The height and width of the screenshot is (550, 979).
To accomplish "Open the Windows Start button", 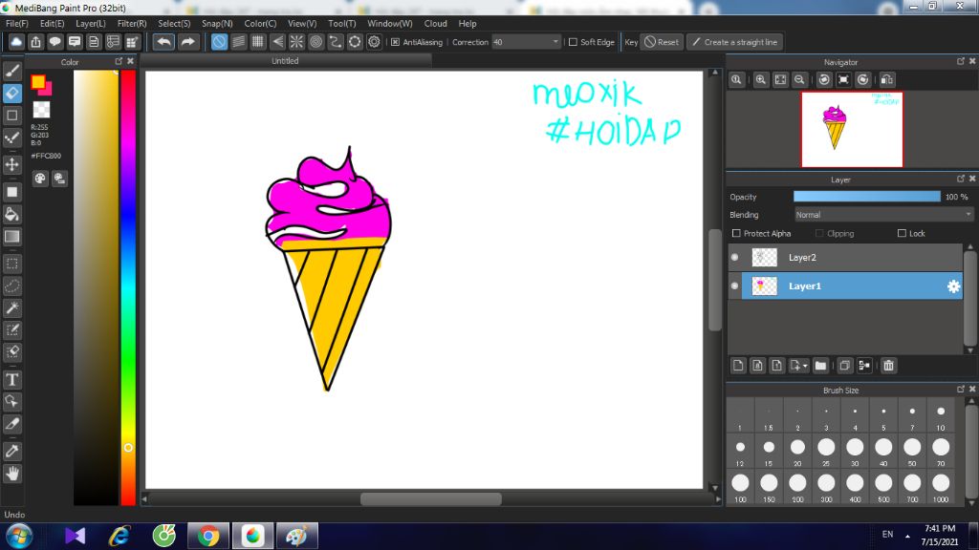I will (x=19, y=536).
